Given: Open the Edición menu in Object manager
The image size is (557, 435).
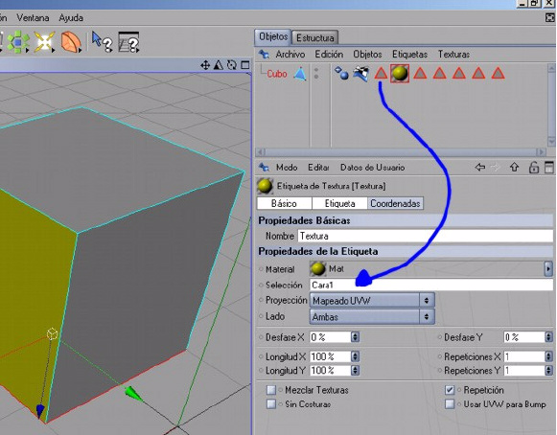Looking at the screenshot, I should click(329, 54).
